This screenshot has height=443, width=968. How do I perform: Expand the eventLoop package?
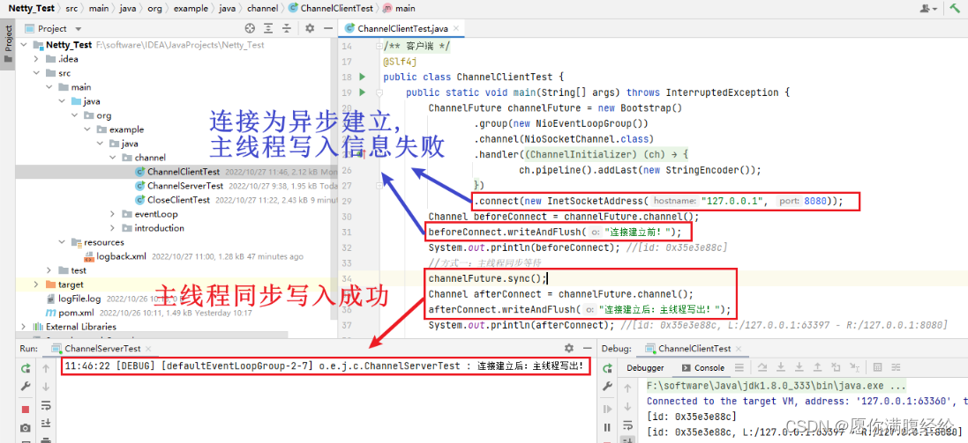[113, 214]
